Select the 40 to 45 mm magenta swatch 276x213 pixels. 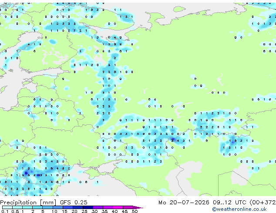118,207
